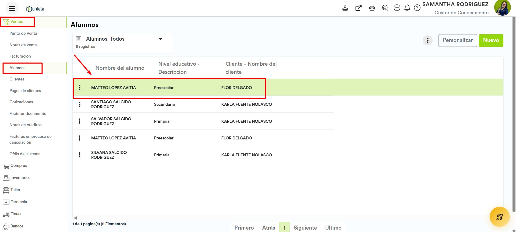This screenshot has height=232, width=516.
Task: Sort by Nivel educativo - Descripción column
Action: 179,68
